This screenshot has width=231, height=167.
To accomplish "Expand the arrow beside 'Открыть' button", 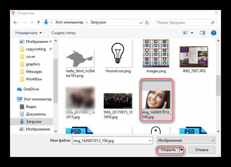I will click(x=181, y=150).
